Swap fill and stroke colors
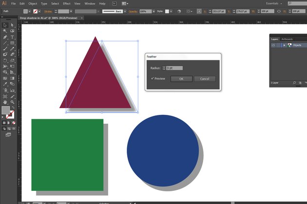Screen dimensions: 307x204 [x=13, y=108]
